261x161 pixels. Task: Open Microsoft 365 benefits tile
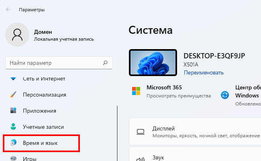(x=171, y=91)
